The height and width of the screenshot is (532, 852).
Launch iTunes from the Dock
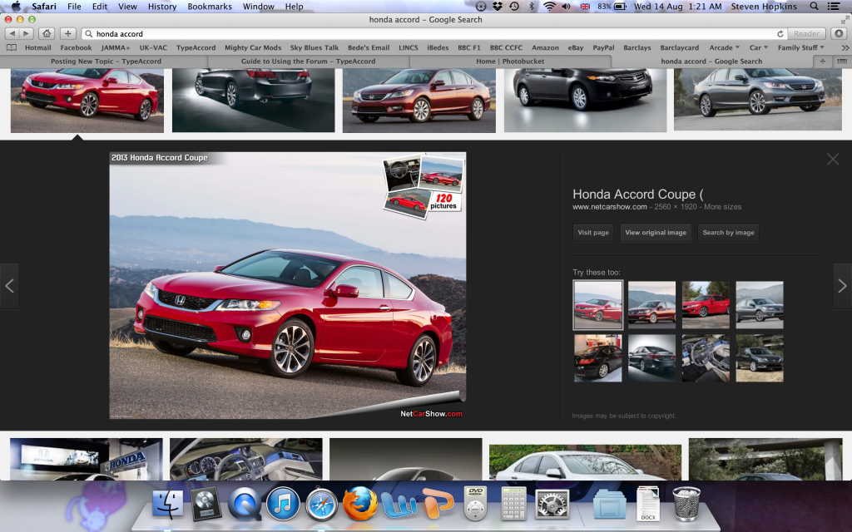[x=283, y=504]
